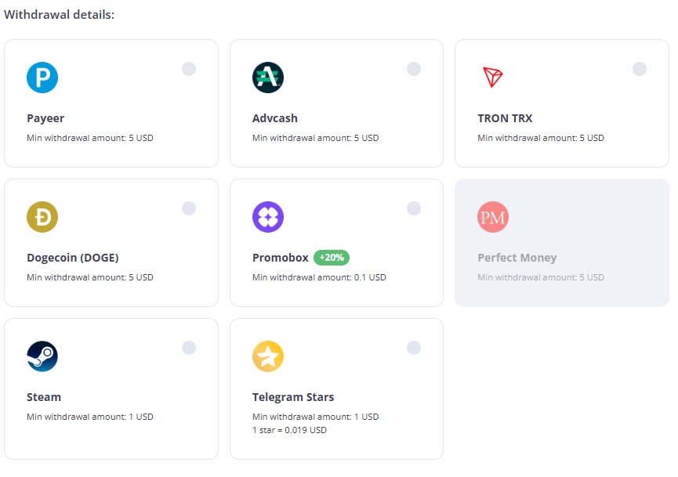Click the Withdrawal details: heading

[60, 15]
